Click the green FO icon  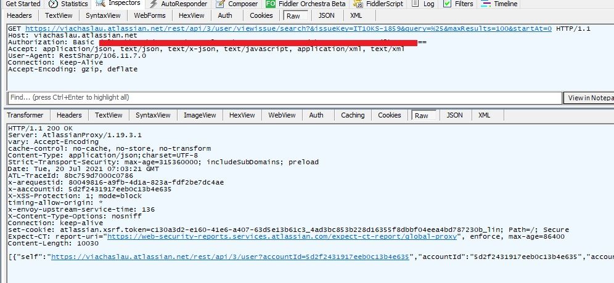[x=270, y=4]
